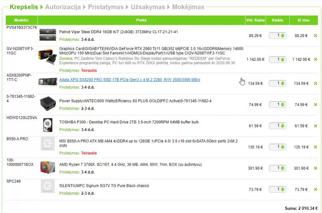Use quantity arrows for TOSHIBA P300 drive
This screenshot has width=322, height=213.
tap(283, 126)
